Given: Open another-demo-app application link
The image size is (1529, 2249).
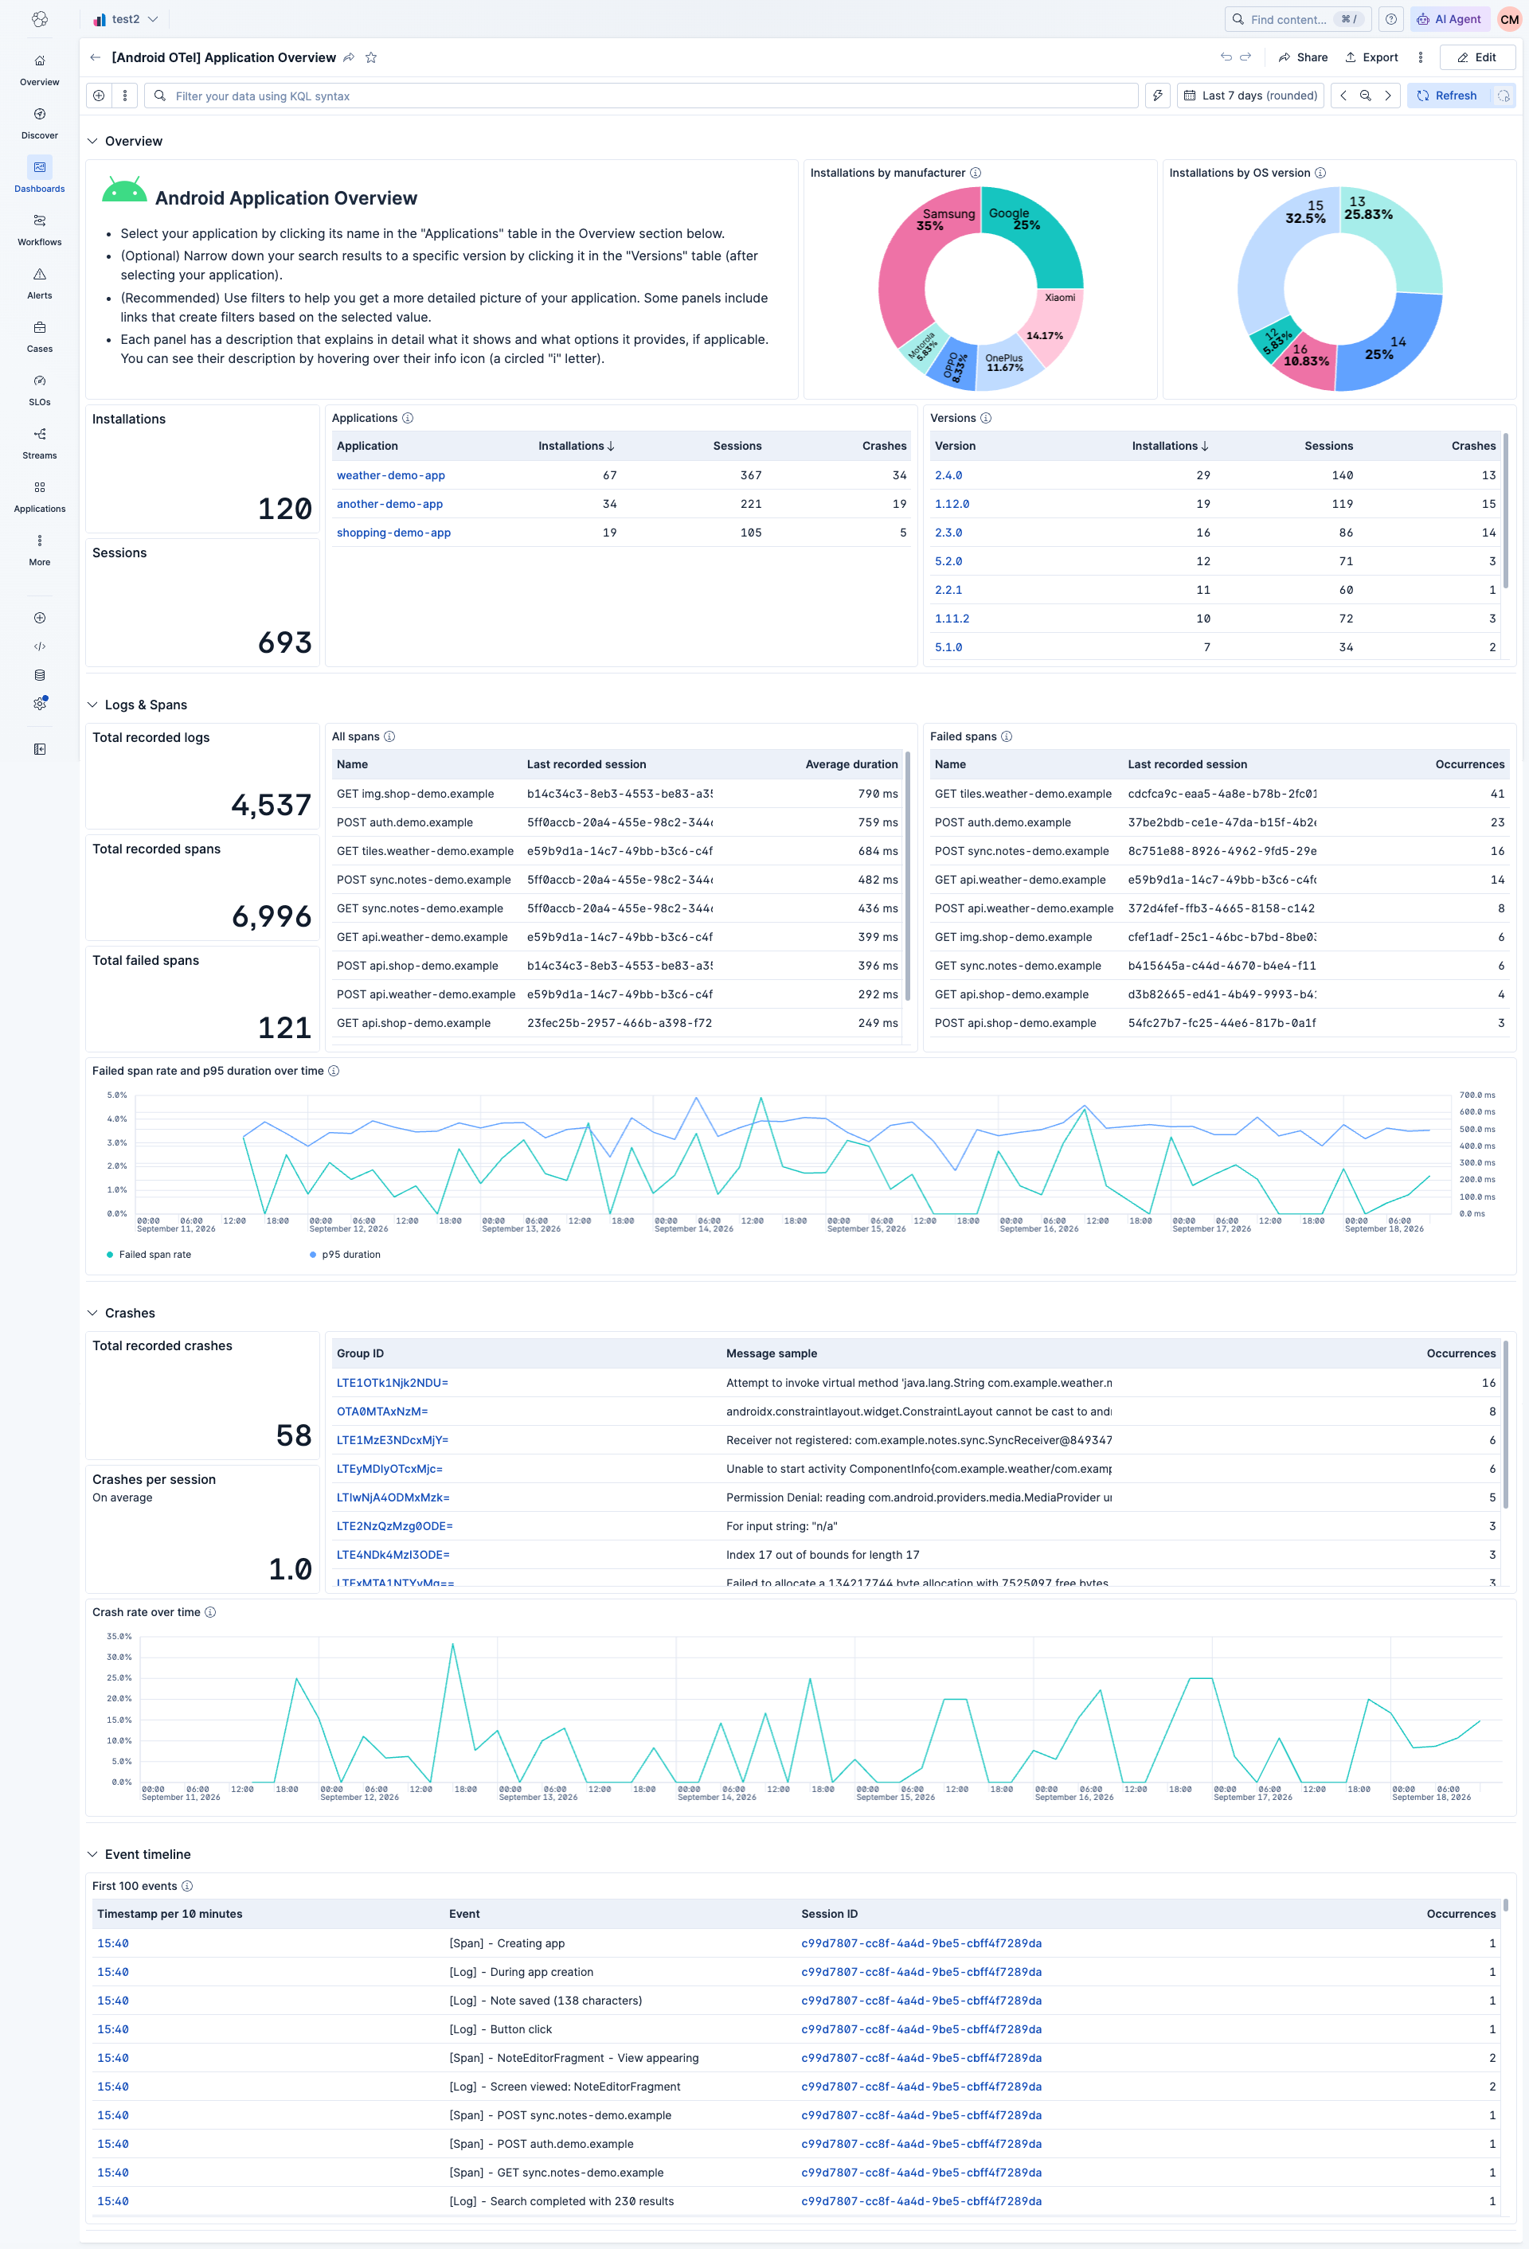Looking at the screenshot, I should click(389, 504).
